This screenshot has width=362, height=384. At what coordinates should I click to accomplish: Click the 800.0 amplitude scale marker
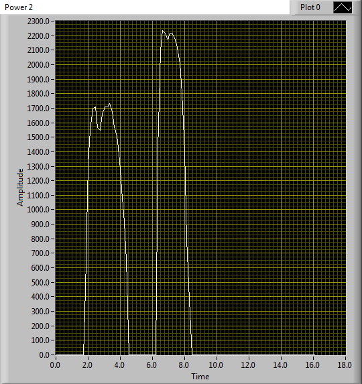(40, 239)
